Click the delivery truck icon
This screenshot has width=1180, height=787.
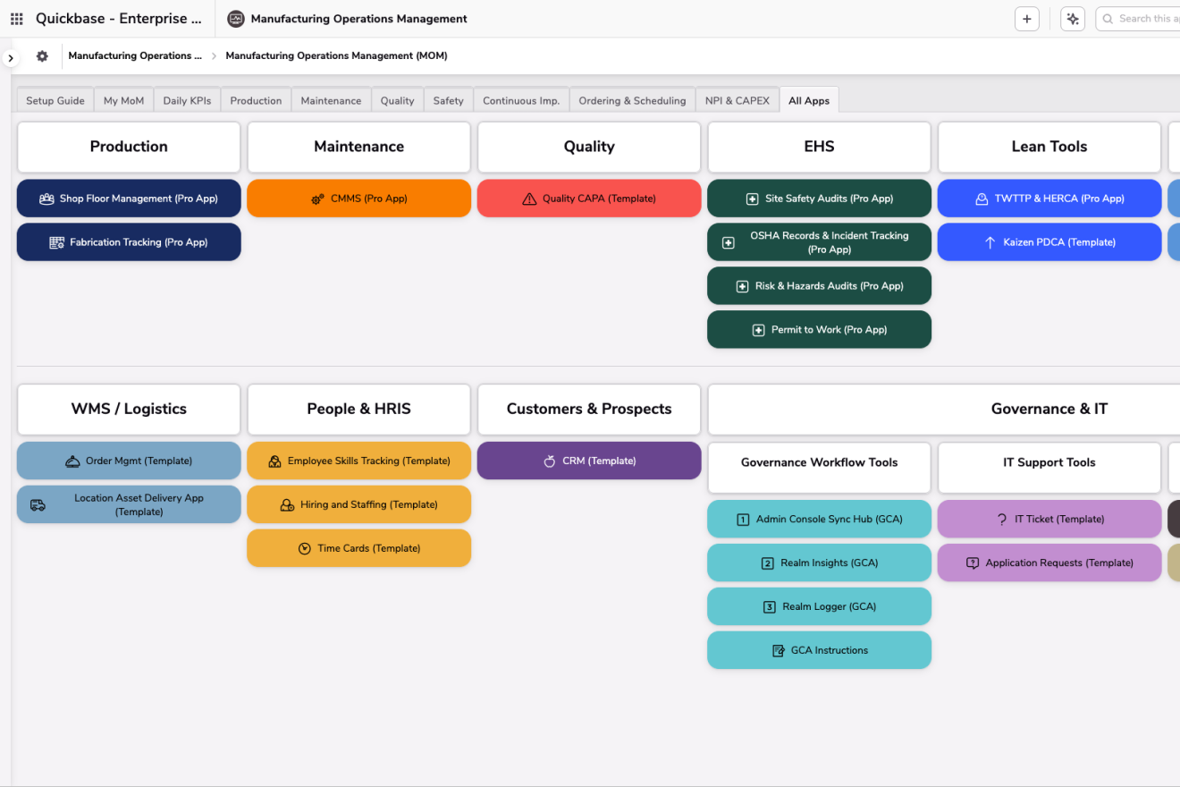tap(38, 505)
